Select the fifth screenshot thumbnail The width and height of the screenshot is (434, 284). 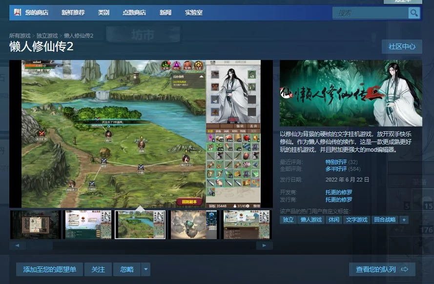point(247,224)
